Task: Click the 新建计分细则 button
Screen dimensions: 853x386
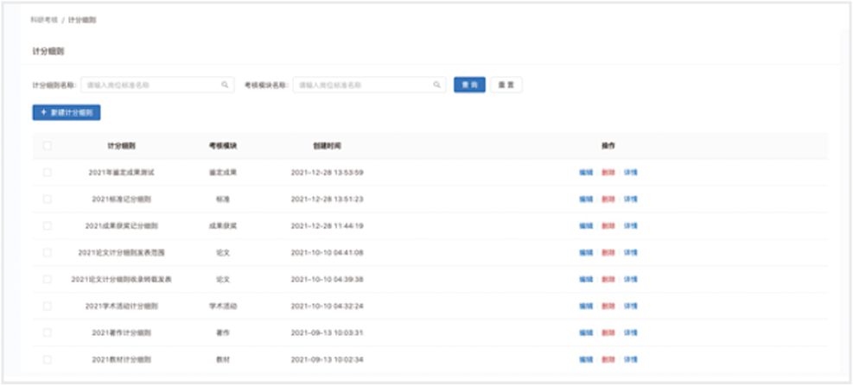Action: [x=67, y=113]
